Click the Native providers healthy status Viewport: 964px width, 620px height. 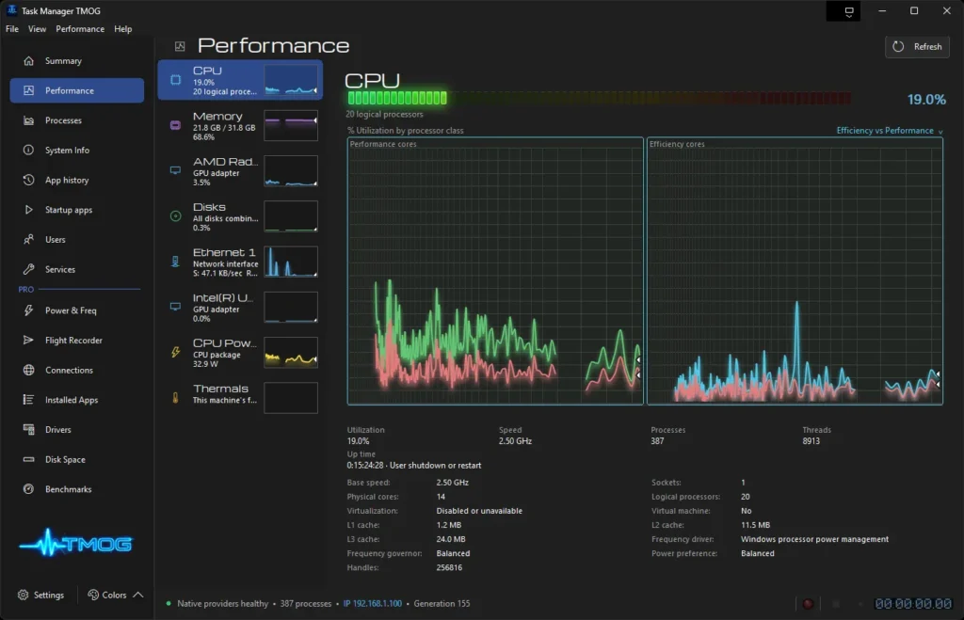point(222,603)
